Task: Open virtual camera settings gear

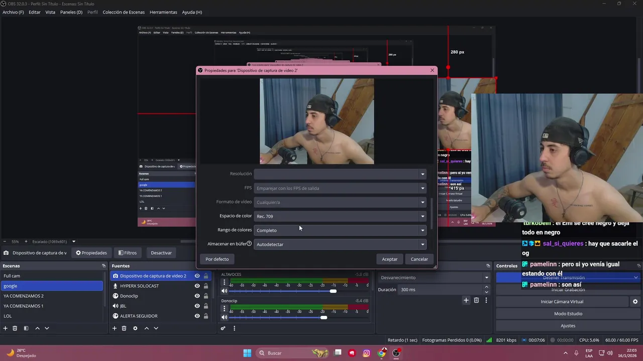Action: click(635, 302)
